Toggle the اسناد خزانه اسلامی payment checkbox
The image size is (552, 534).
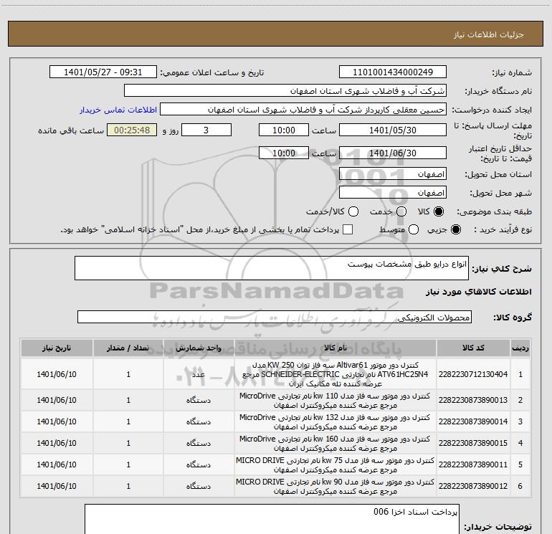coord(348,229)
